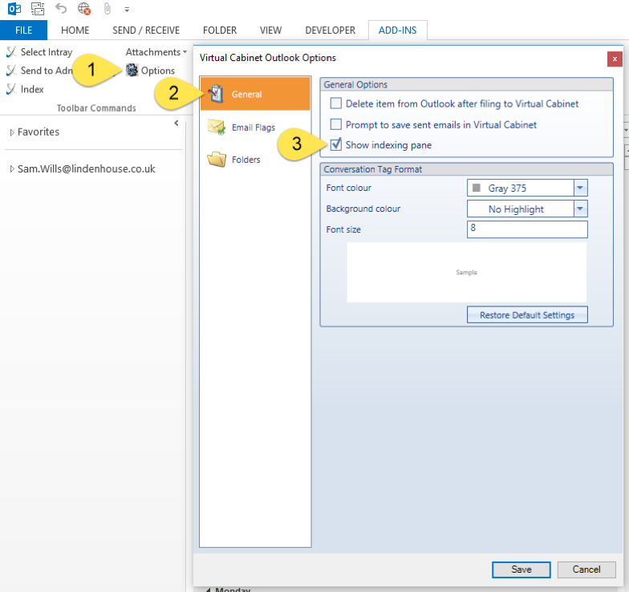Close the Virtual Cabinet Outlook Options dialog
This screenshot has height=592, width=629.
click(615, 59)
